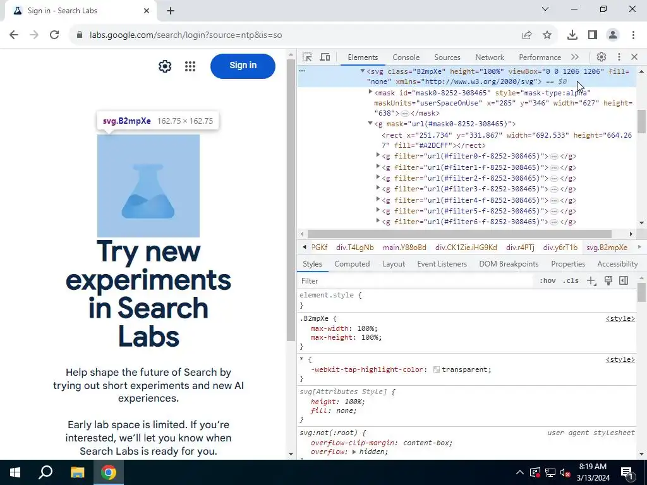Select div.y6rT1b in the breadcrumb
The height and width of the screenshot is (485, 647).
pos(560,248)
